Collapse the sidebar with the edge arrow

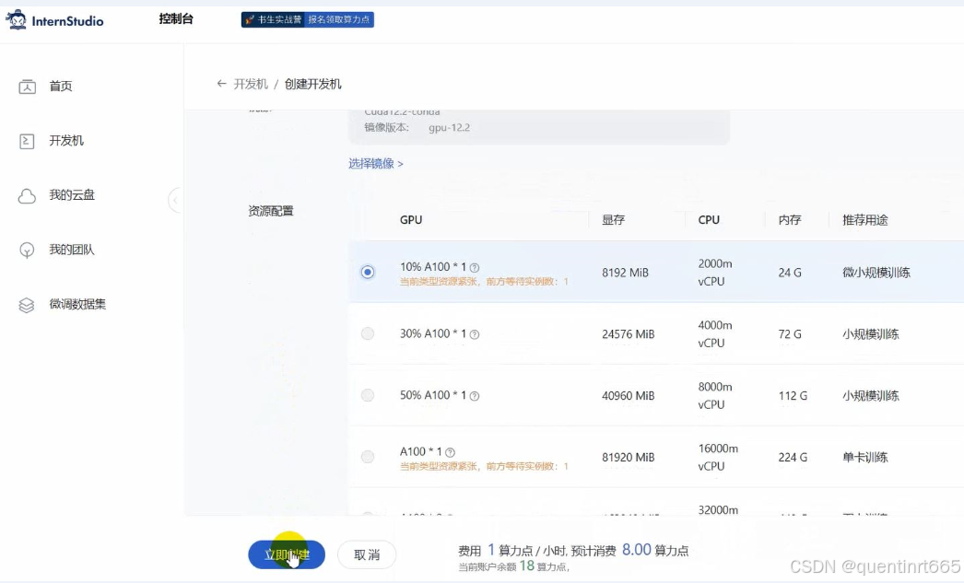click(175, 200)
